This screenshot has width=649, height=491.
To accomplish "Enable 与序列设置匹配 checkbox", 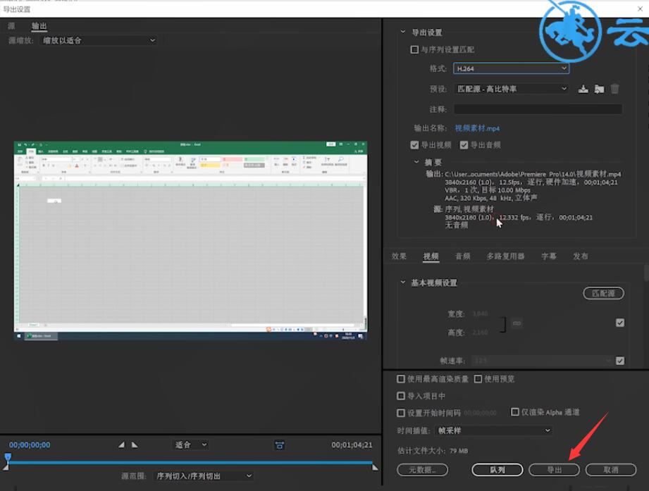I will [414, 49].
